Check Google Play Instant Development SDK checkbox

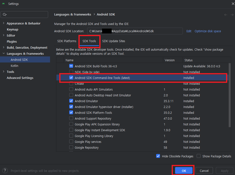coord(71,130)
